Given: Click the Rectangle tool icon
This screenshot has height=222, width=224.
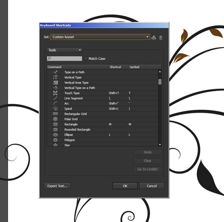Looking at the screenshot, I should [x=55, y=124].
